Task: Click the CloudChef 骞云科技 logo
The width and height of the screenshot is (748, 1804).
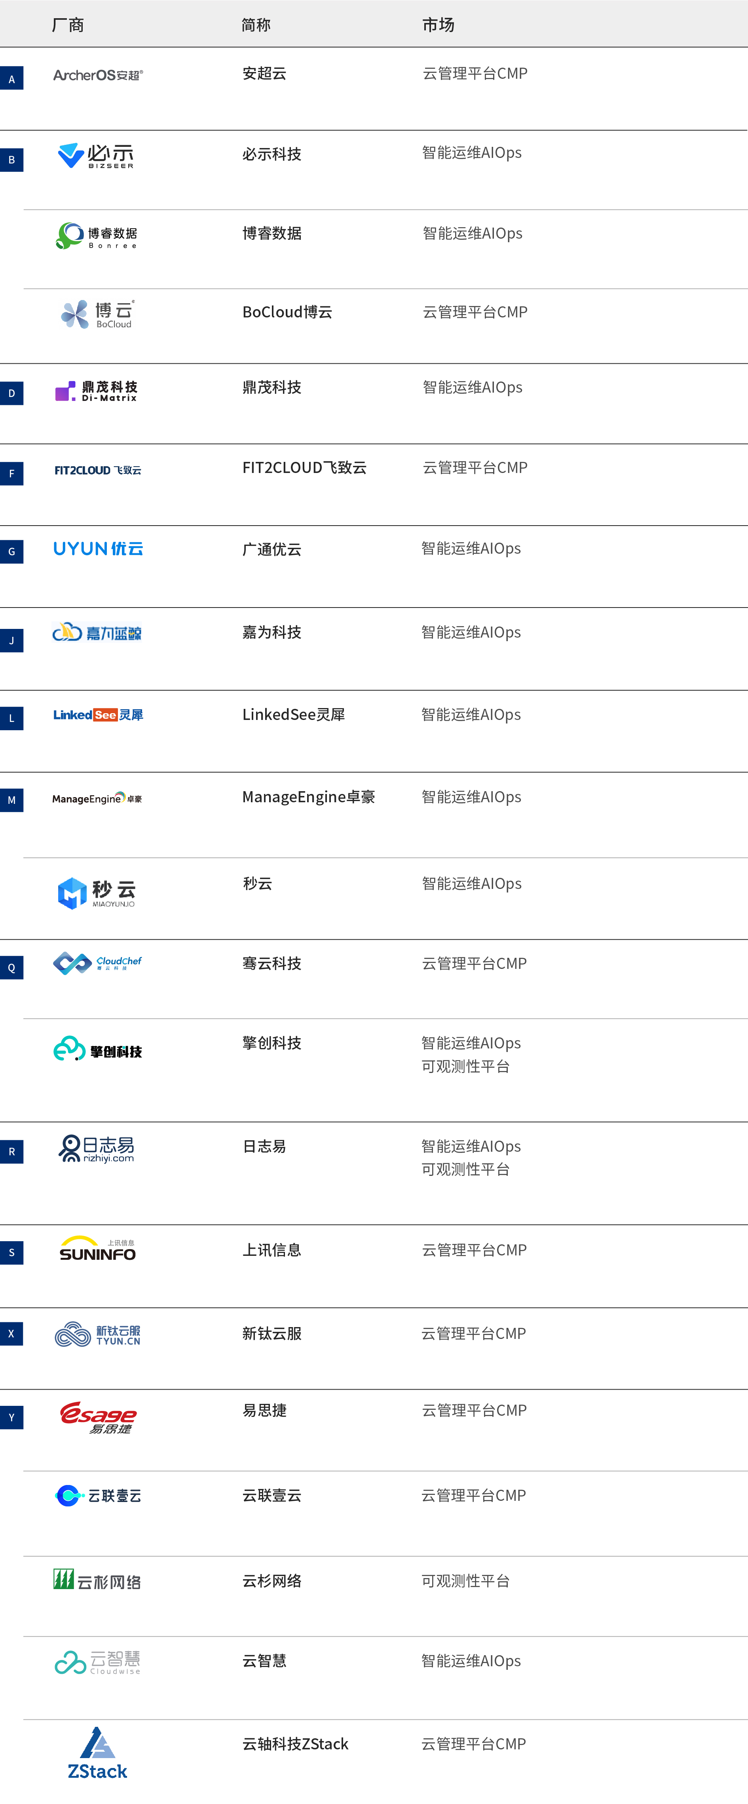Action: pos(98,963)
